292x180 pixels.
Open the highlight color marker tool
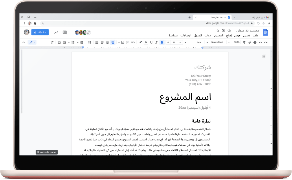coord(141,42)
